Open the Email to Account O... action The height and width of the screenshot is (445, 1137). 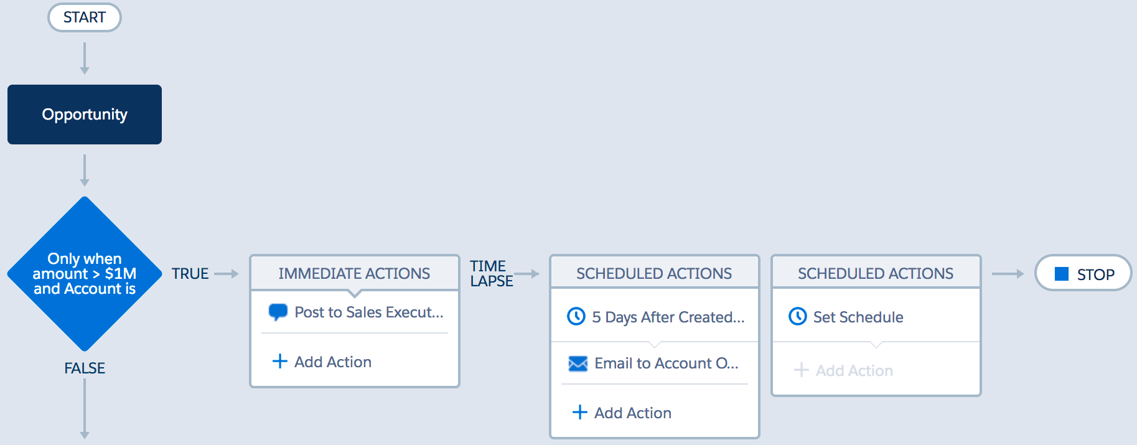click(666, 363)
